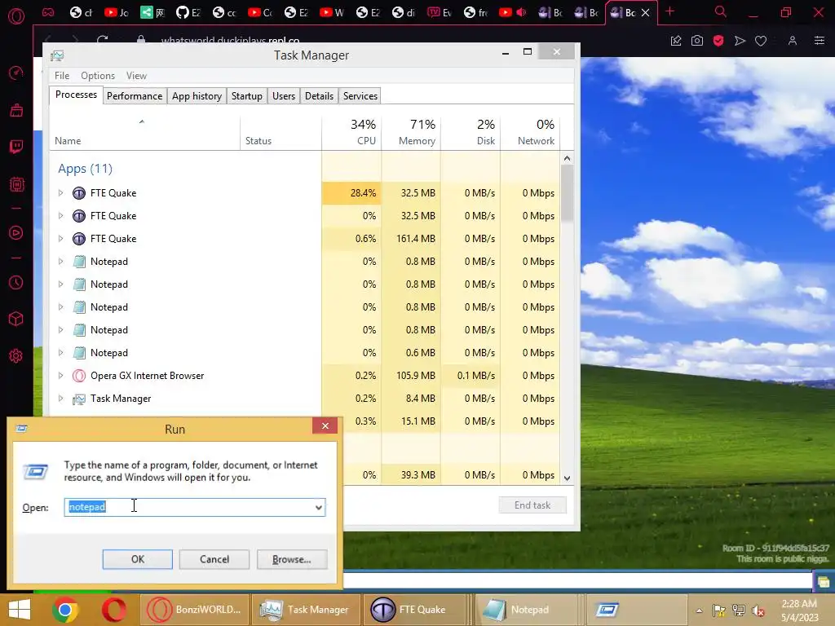Expand Opera GX Internet Browser process
The height and width of the screenshot is (626, 835).
click(60, 375)
